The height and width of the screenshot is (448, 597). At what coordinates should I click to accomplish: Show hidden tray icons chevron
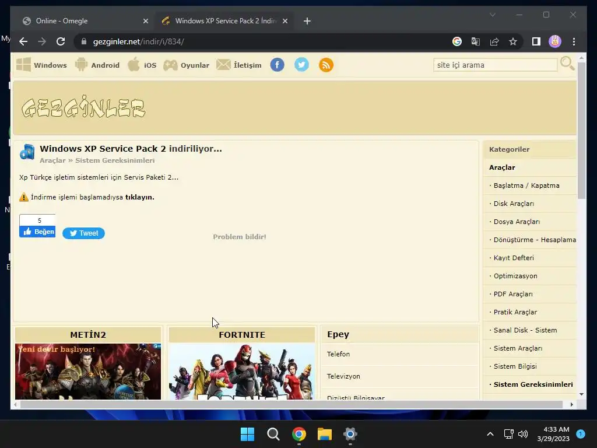pyautogui.click(x=490, y=434)
